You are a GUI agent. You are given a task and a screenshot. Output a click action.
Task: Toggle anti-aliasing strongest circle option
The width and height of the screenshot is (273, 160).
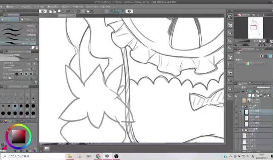(x=31, y=74)
